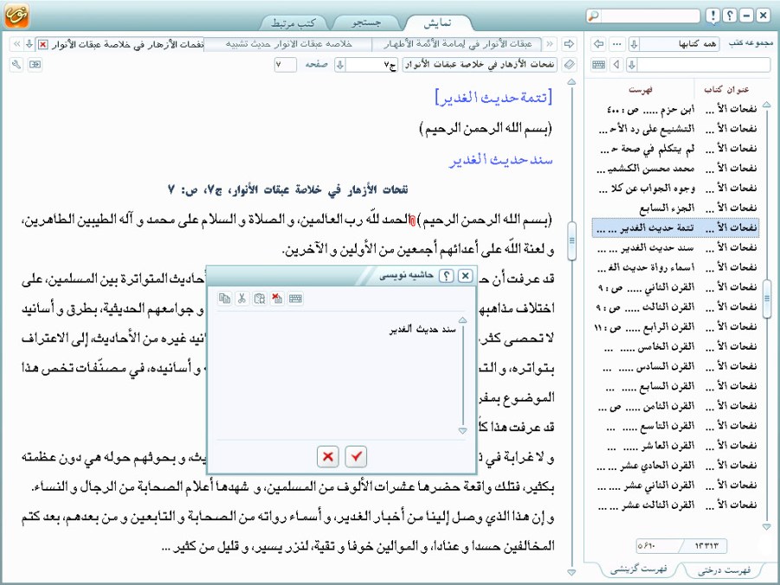Click the [تتمة حديث الغدير] heading link
Viewport: 780px width, 585px height.
(x=493, y=97)
